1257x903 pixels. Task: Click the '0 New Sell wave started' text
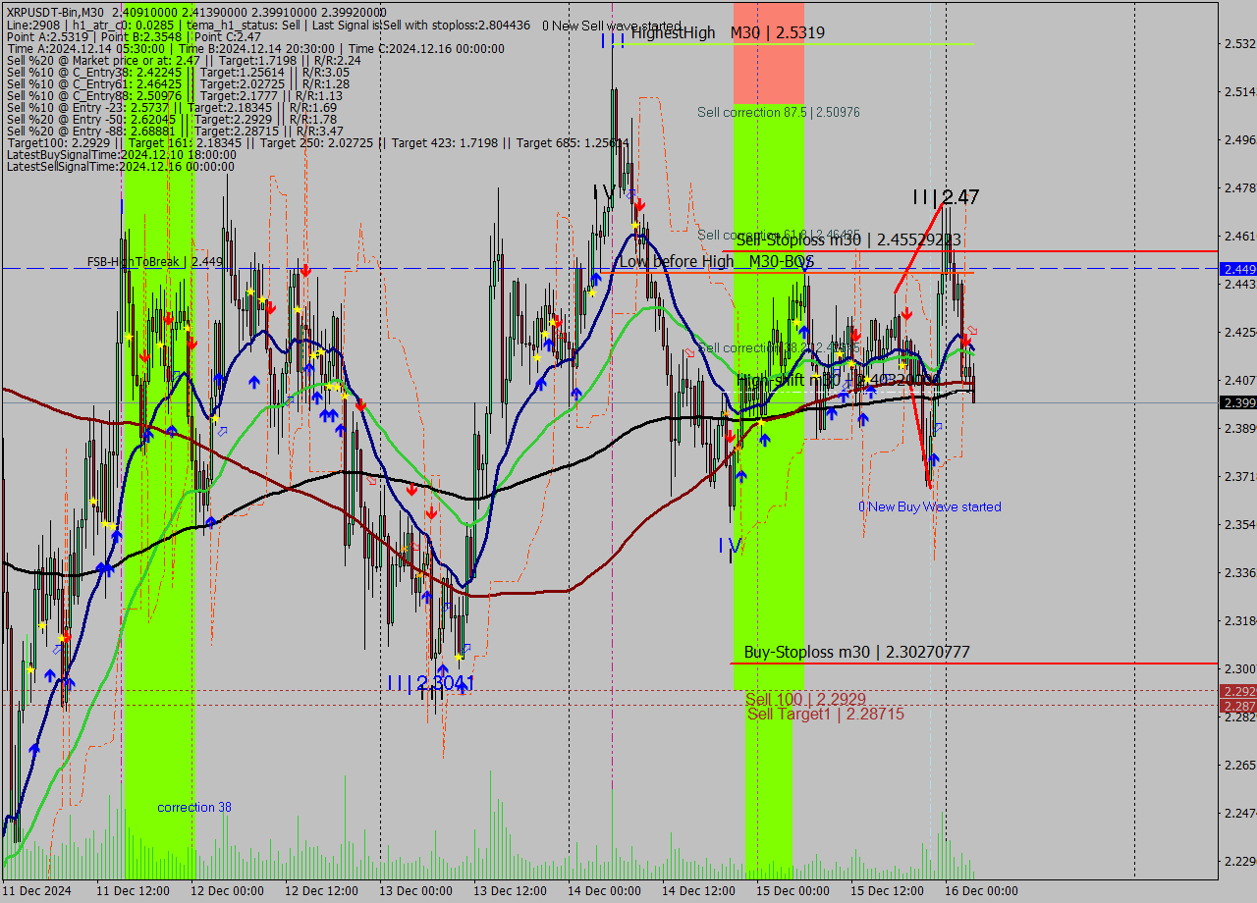coord(612,26)
